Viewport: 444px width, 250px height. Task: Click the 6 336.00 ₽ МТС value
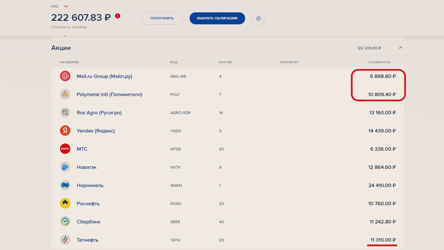click(383, 149)
